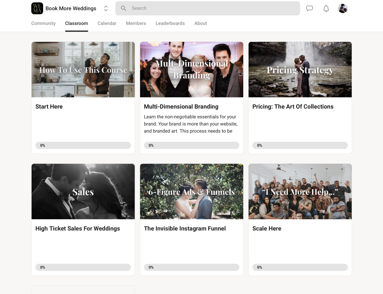This screenshot has height=294, width=383.
Task: Click the Scale Here course title
Action: click(267, 229)
